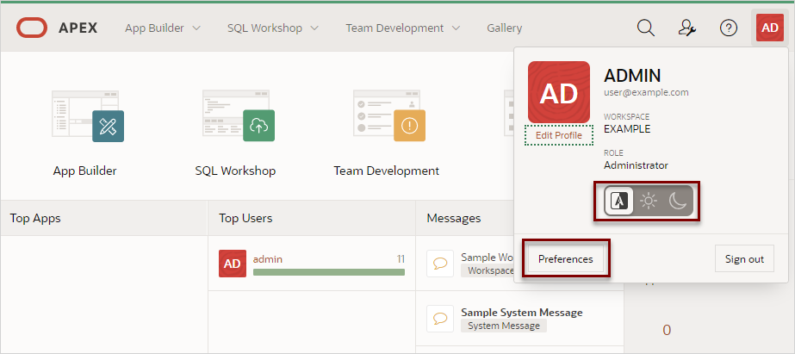The image size is (795, 354).
Task: Click the user@example.com email text
Action: click(x=646, y=92)
